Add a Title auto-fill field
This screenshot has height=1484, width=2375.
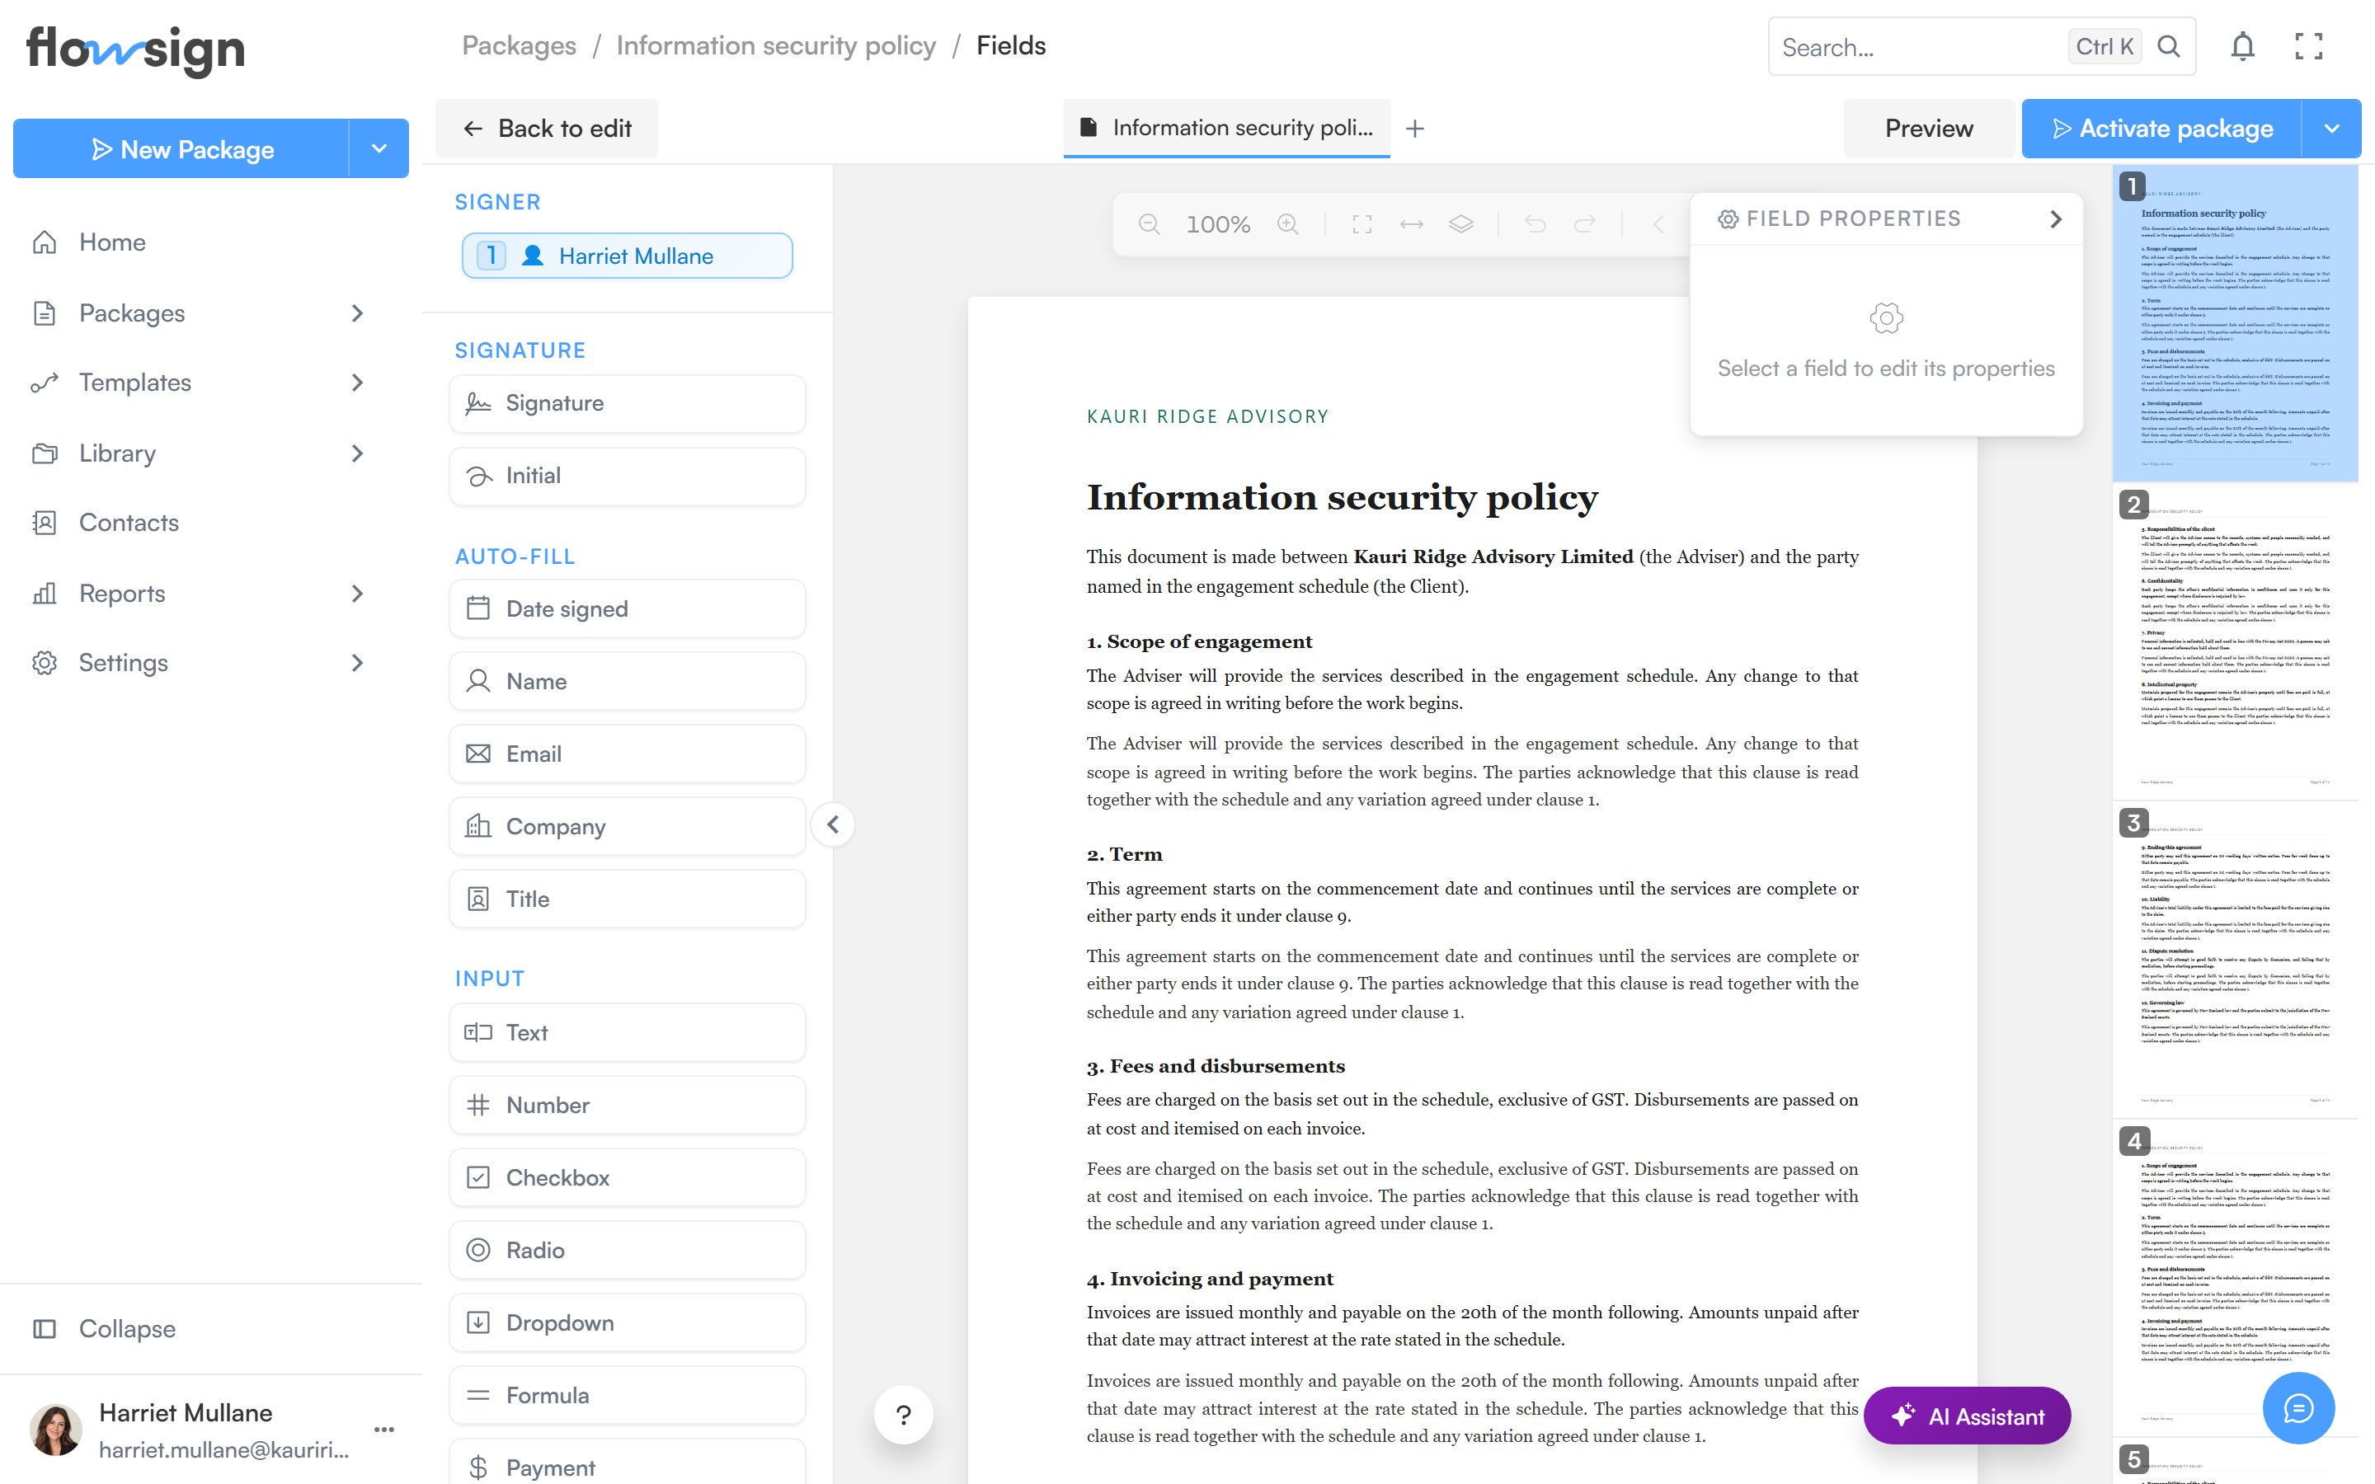tap(628, 899)
